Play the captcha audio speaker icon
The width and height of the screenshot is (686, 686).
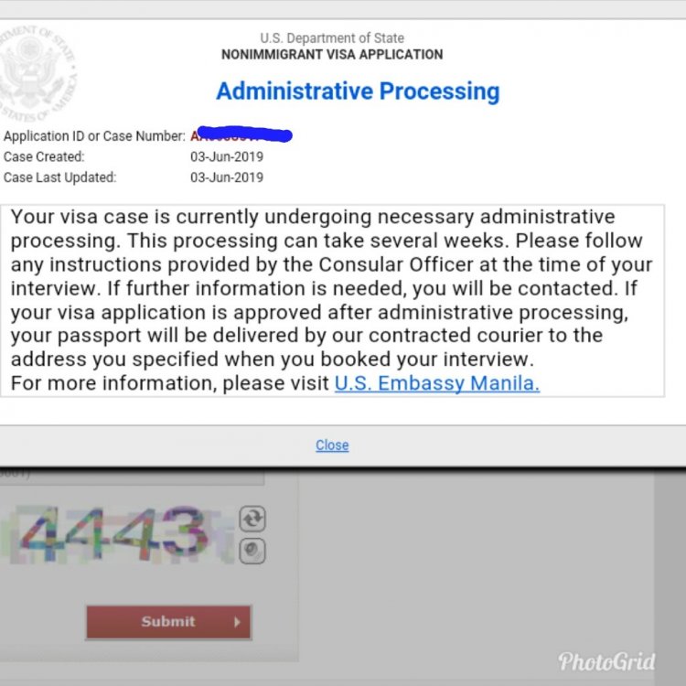click(x=252, y=551)
